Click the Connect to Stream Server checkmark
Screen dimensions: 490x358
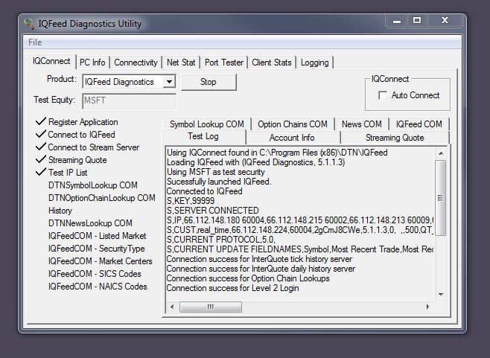41,147
